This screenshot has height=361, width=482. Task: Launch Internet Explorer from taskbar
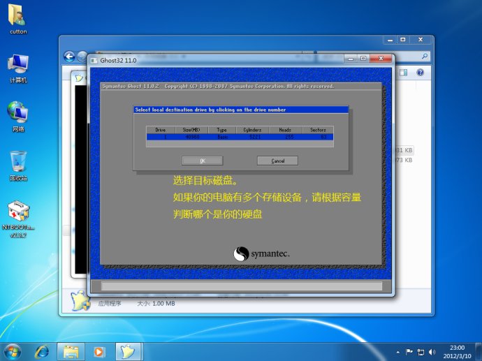(42, 352)
